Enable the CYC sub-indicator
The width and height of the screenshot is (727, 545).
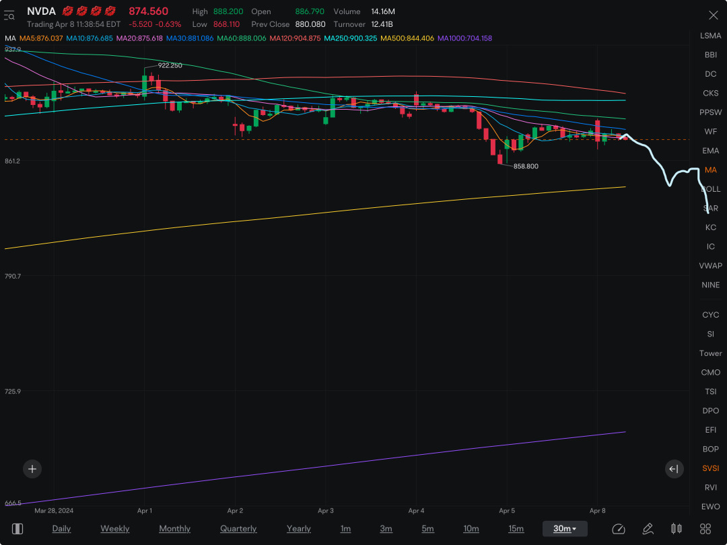pos(710,315)
